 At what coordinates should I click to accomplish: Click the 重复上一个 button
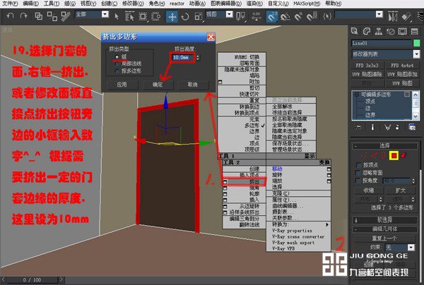pos(384,238)
